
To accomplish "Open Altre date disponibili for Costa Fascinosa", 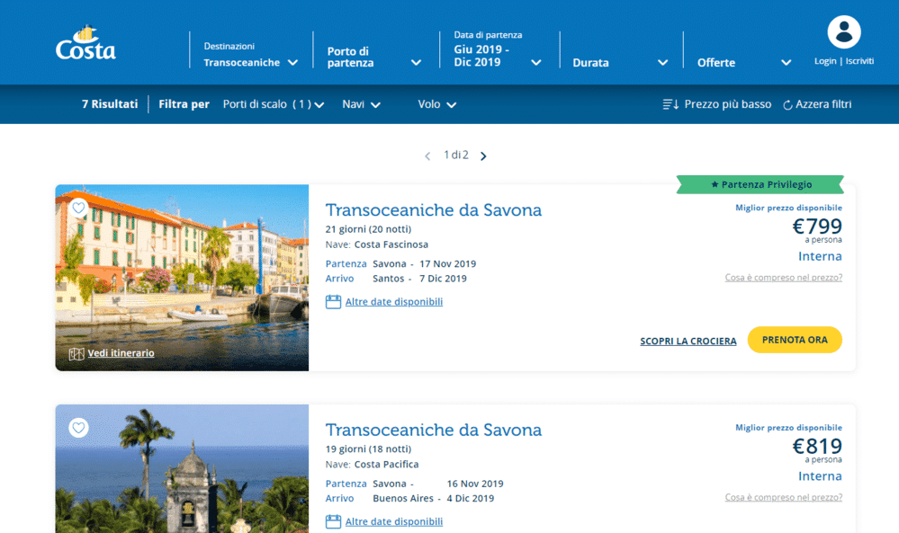I will pyautogui.click(x=394, y=302).
